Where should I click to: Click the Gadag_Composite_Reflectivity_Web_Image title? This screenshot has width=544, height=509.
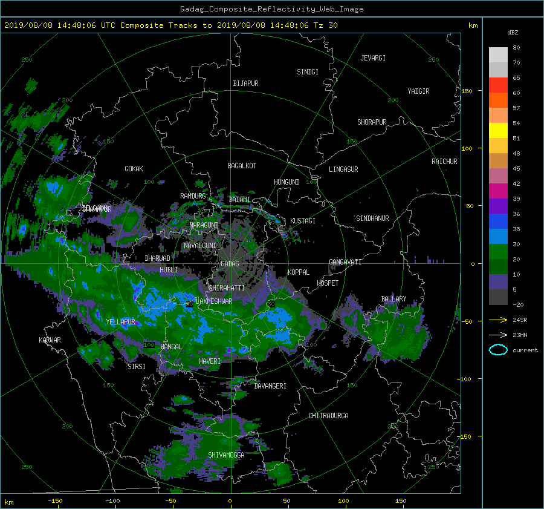271,9
